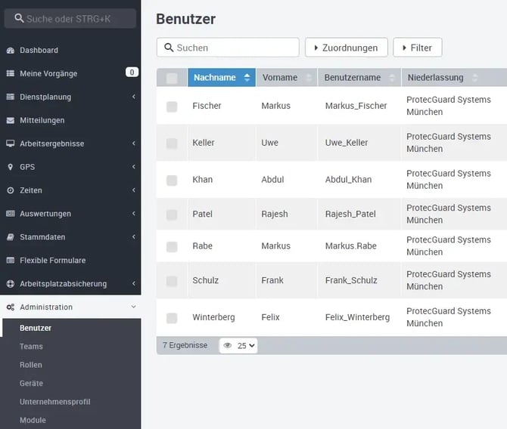Select the checkbox in Khan's row
Screen dimensions: 507x429
pos(172,181)
